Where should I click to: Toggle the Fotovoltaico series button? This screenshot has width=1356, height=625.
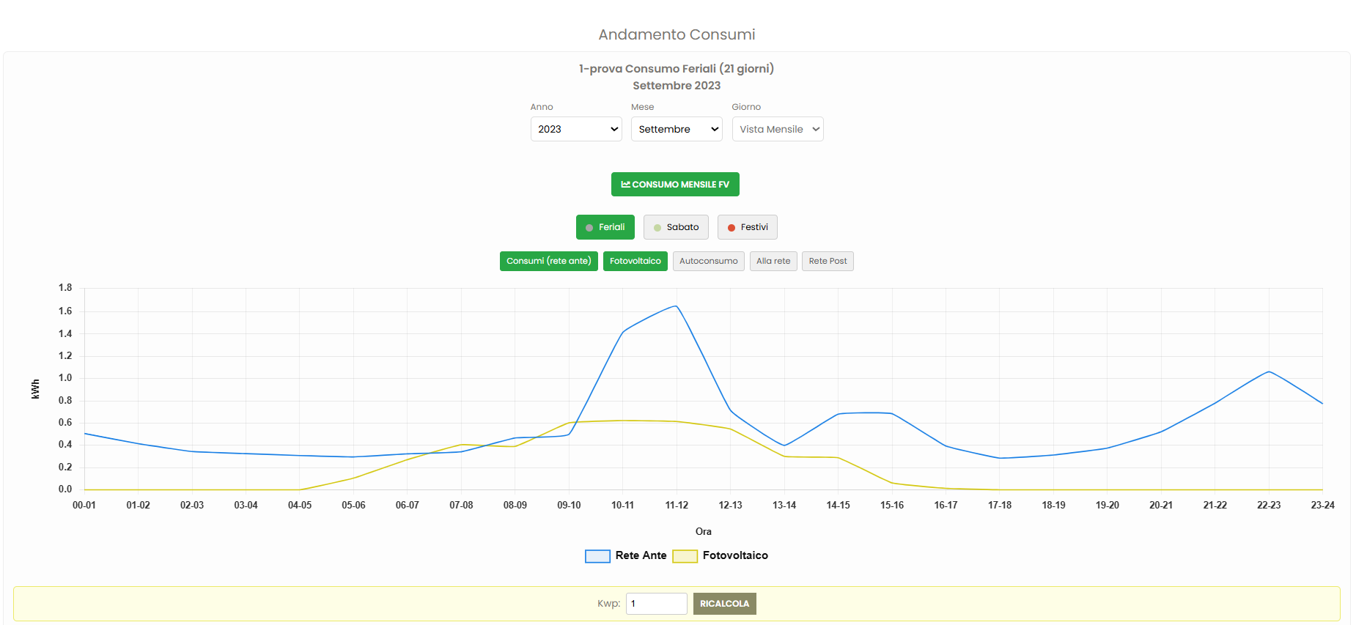coord(635,261)
